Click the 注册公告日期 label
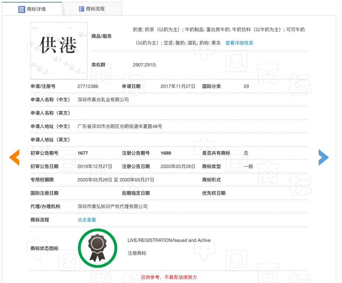342x283 pixels. point(136,167)
